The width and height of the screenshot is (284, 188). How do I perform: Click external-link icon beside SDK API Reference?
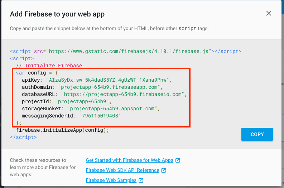pyautogui.click(x=164, y=170)
